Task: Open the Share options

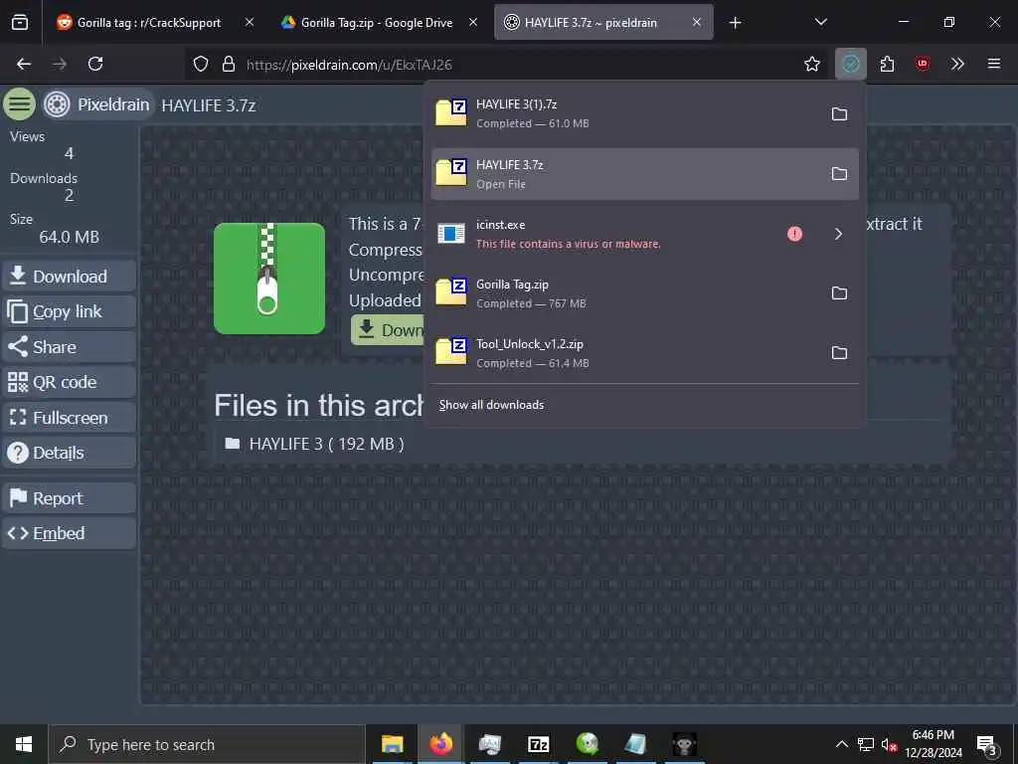Action: coord(70,347)
